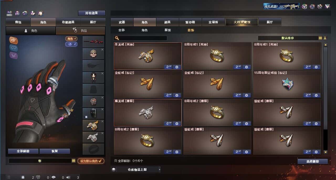336x180 pixels.
Task: Toggle 设为默认角色 checkbox button
Action: coord(91,161)
